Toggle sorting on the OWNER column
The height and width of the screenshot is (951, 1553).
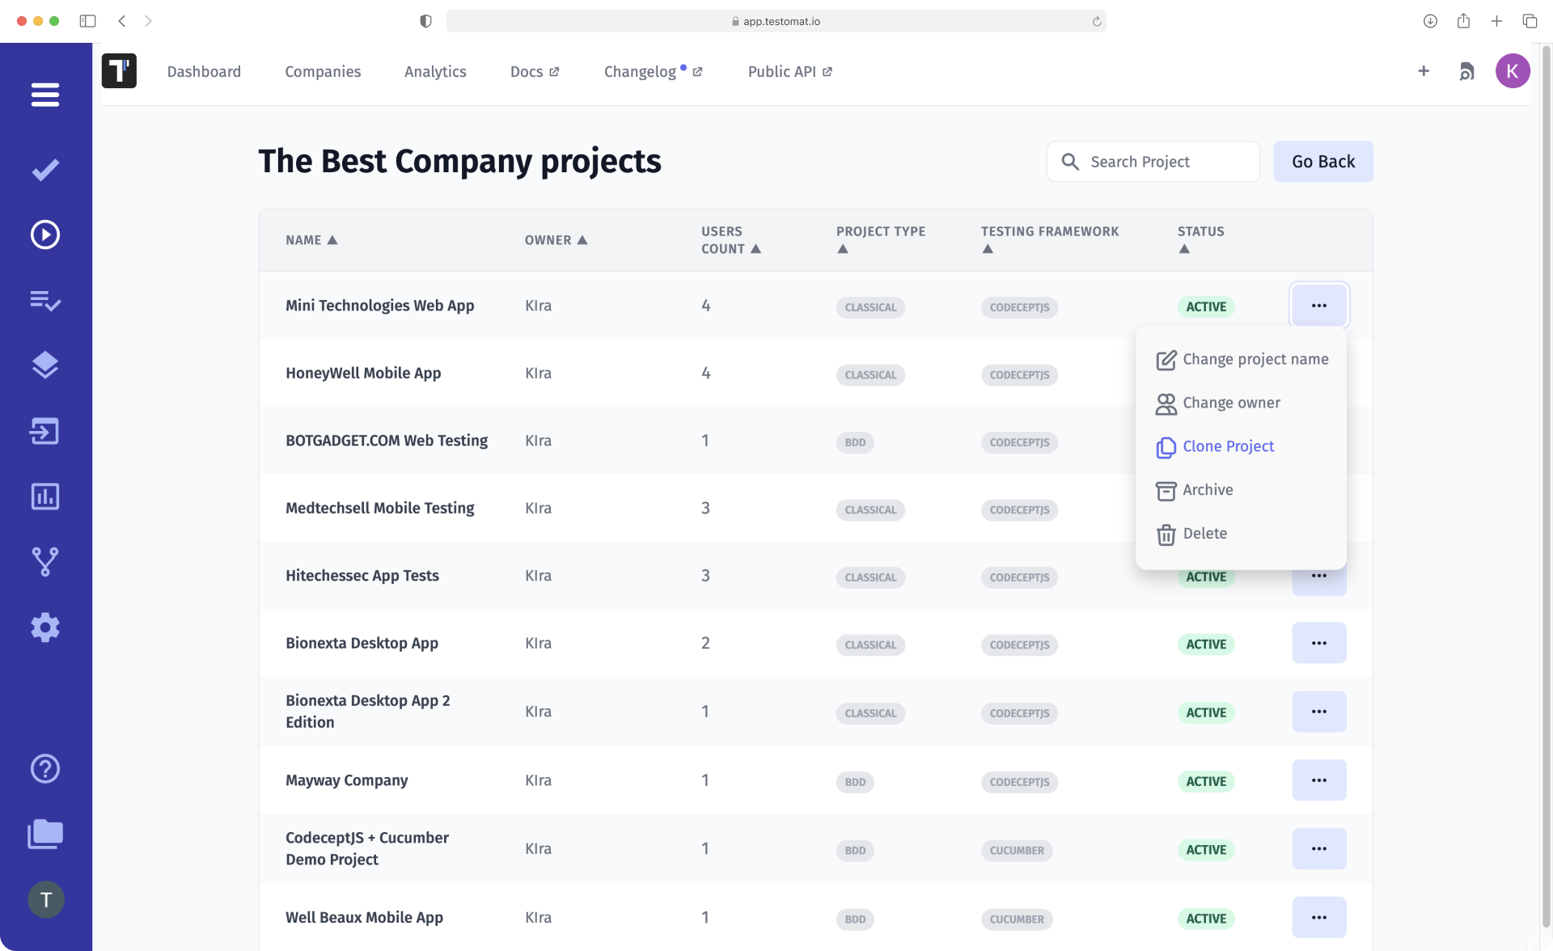click(583, 239)
